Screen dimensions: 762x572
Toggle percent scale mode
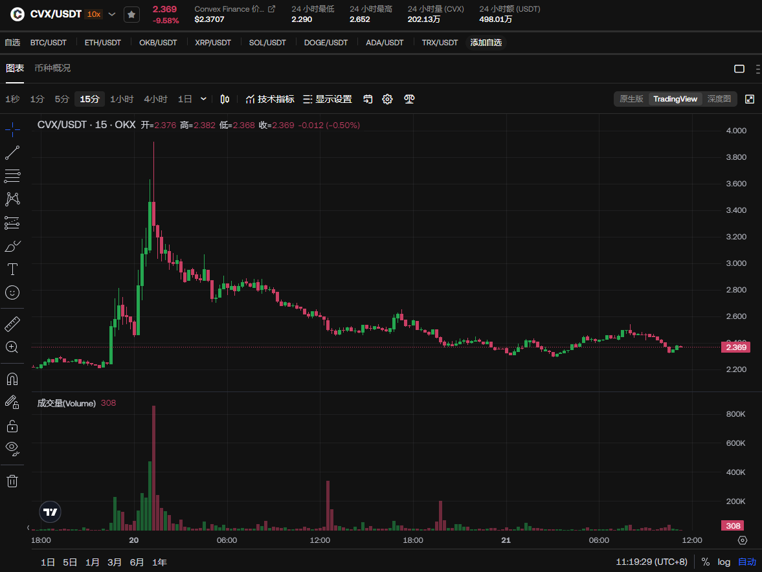(x=706, y=562)
